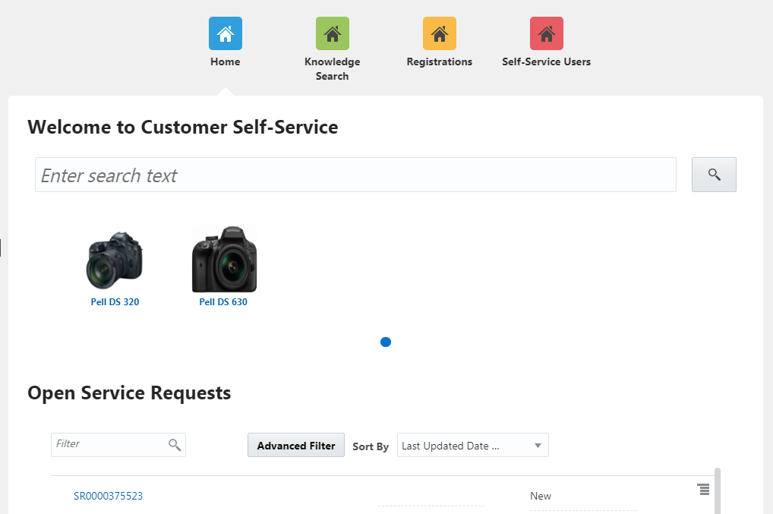Image resolution: width=773 pixels, height=514 pixels.
Task: Expand the Sort By dropdown
Action: (538, 446)
